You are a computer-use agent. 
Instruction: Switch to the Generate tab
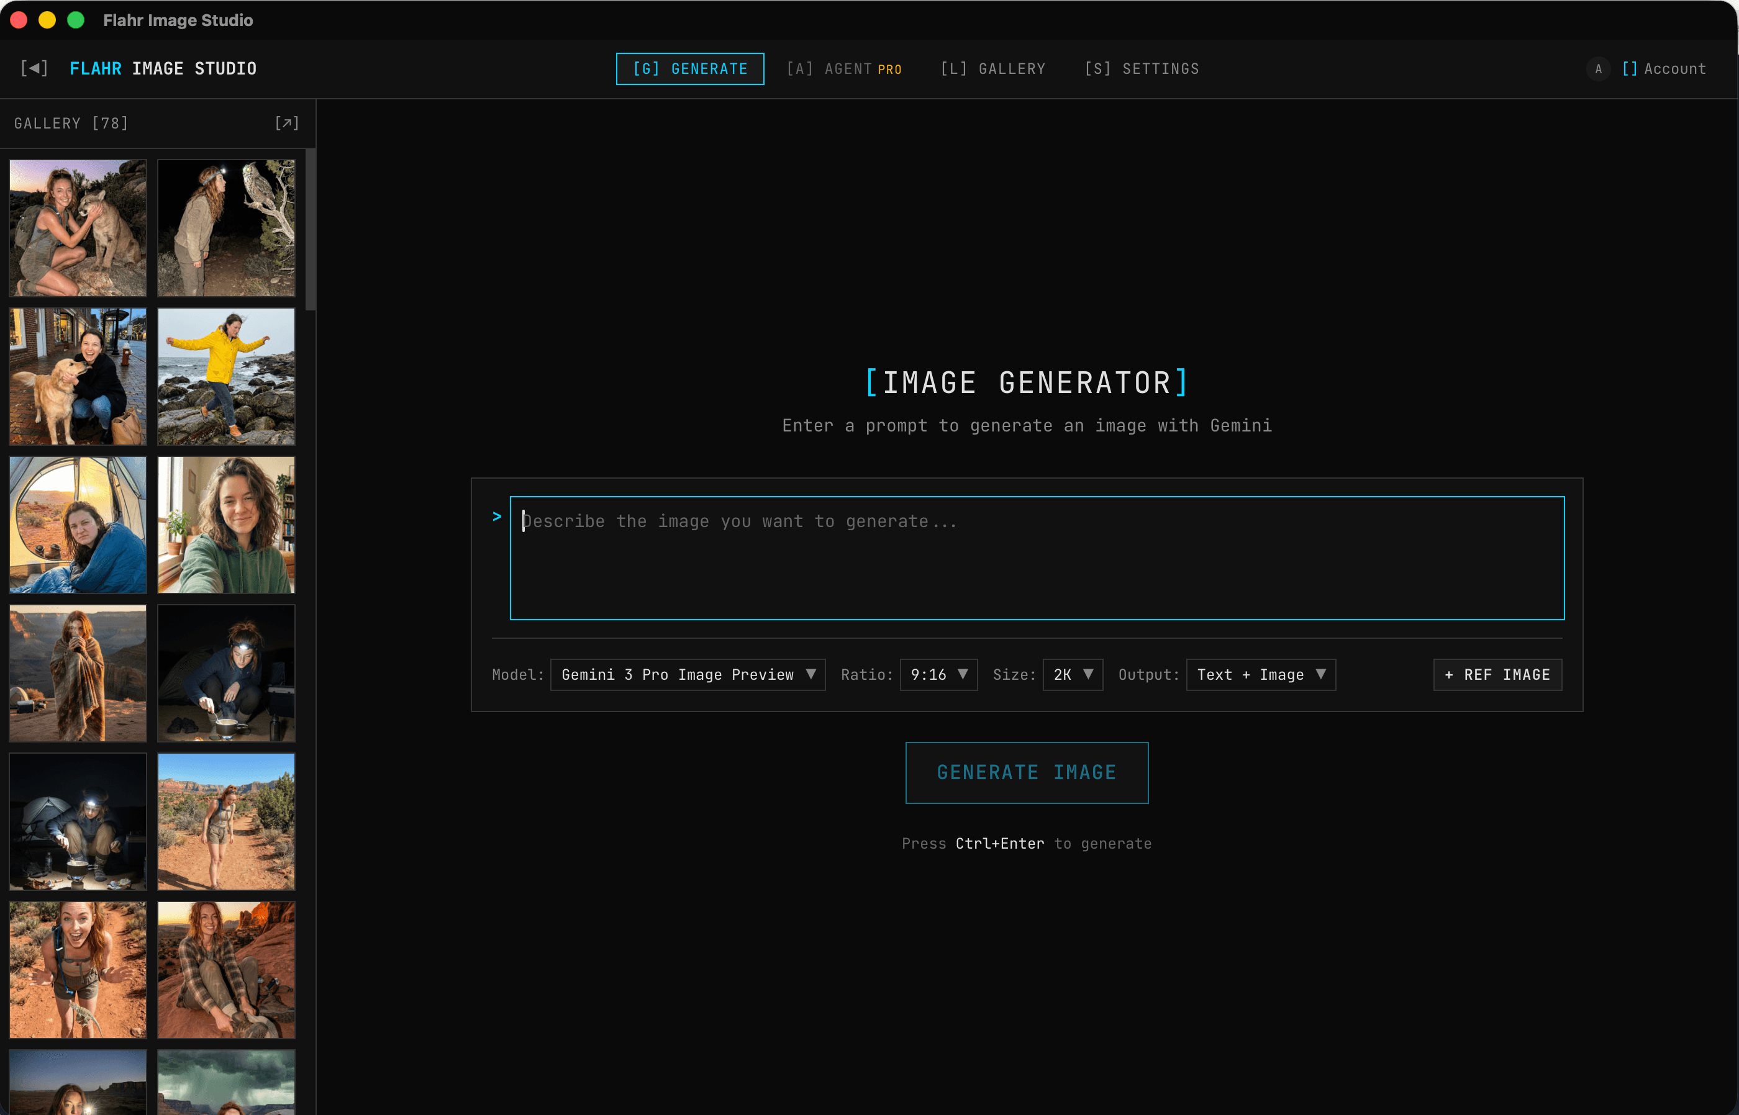pyautogui.click(x=689, y=69)
